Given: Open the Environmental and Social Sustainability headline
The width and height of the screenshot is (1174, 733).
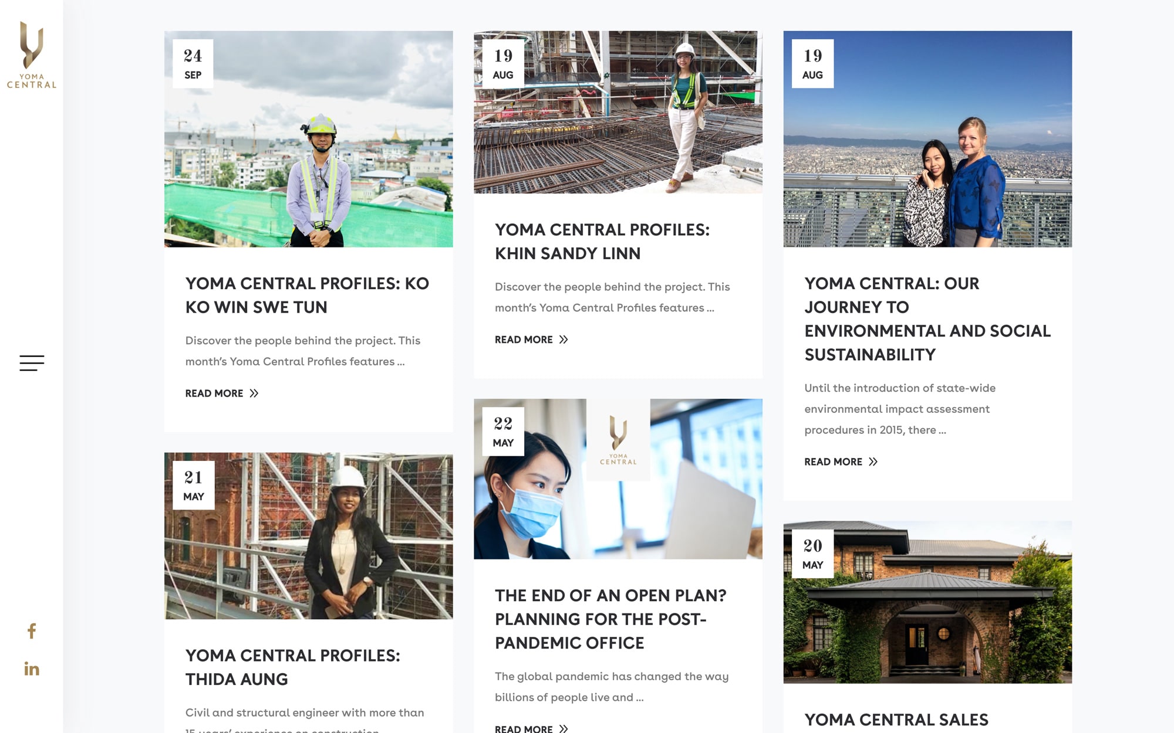Looking at the screenshot, I should tap(927, 319).
